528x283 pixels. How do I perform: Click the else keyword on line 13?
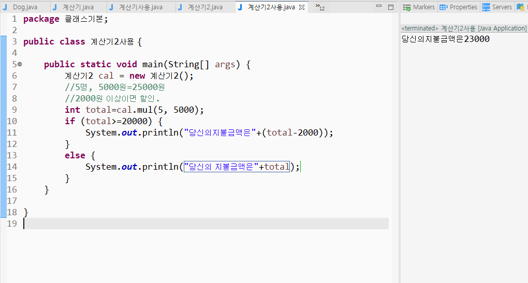75,155
